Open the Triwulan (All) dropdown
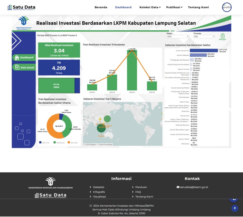Viewport: 243px width, 217px height. tap(204, 37)
